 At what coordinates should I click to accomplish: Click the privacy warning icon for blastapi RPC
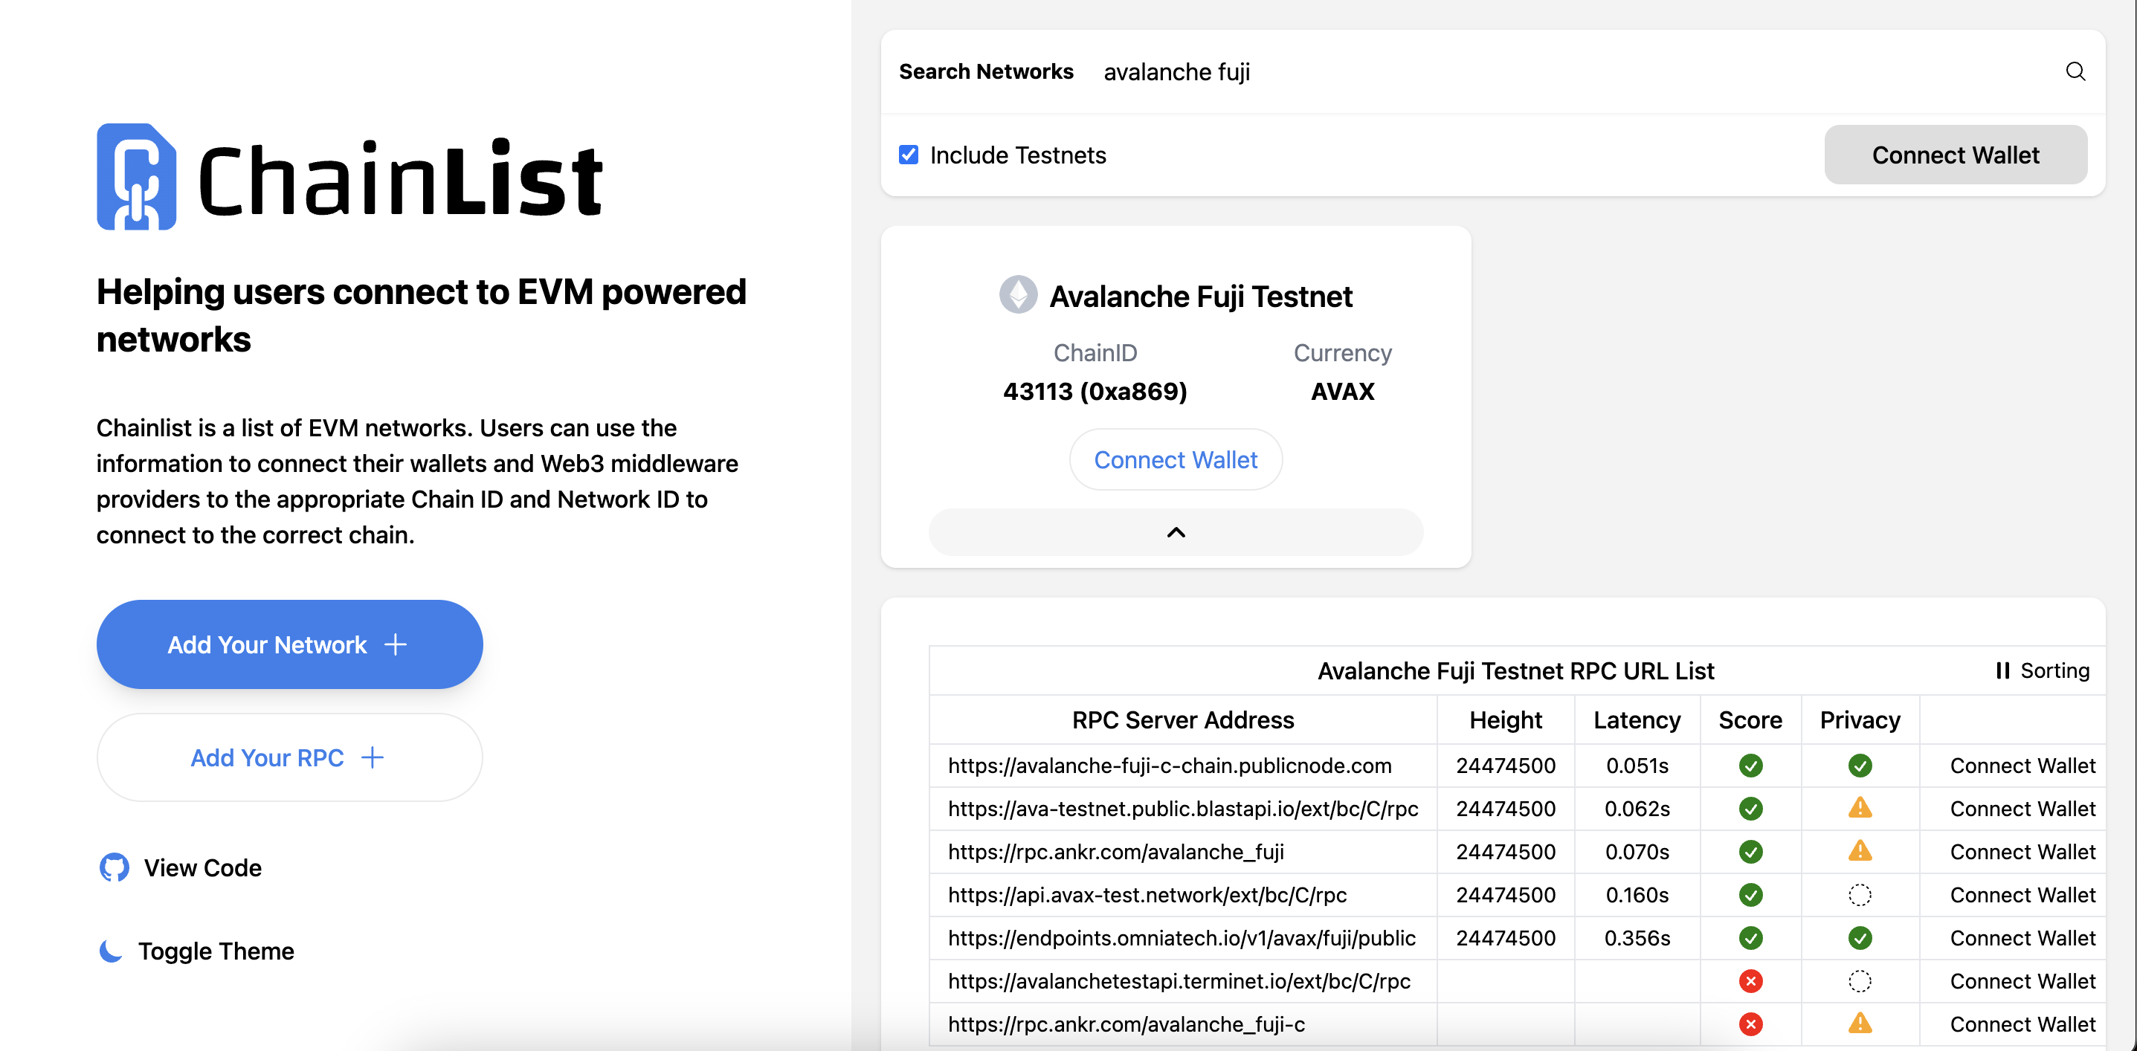tap(1859, 808)
